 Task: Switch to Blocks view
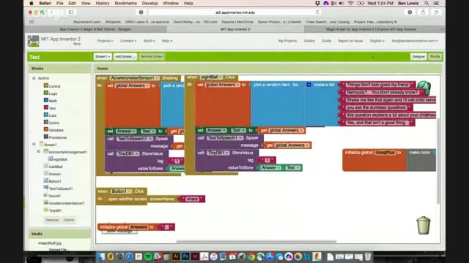tap(435, 56)
